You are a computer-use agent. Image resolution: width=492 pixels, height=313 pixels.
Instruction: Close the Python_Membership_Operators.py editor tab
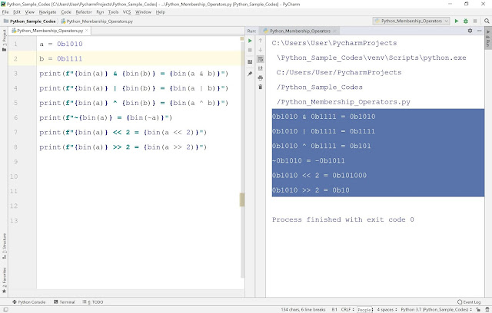click(x=87, y=31)
